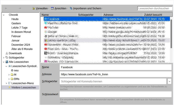Click the Lesezeichen-Symbolleiste toolbar icon

click(x=10, y=66)
